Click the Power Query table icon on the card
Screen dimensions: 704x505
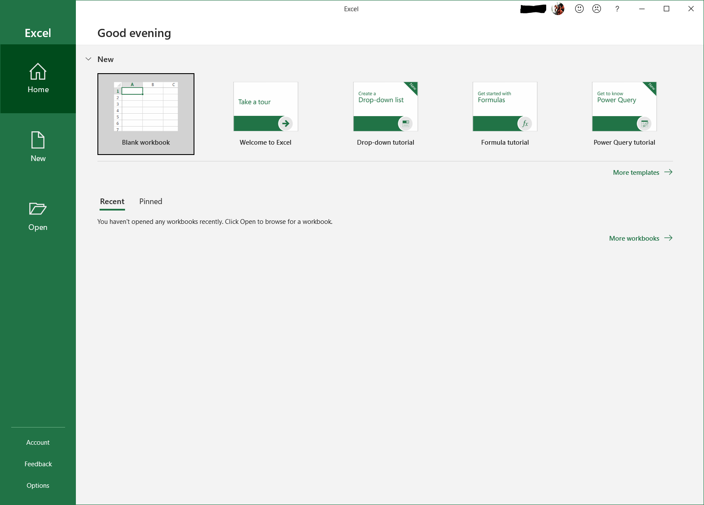coord(644,124)
